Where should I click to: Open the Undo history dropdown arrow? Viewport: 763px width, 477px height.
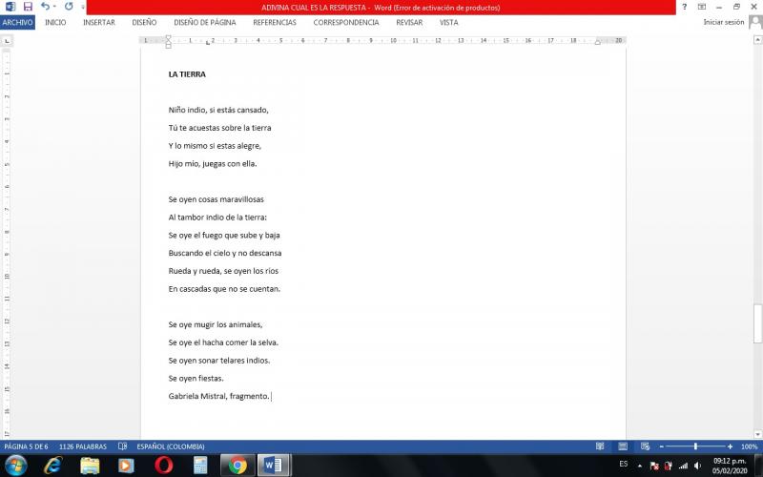(54, 7)
